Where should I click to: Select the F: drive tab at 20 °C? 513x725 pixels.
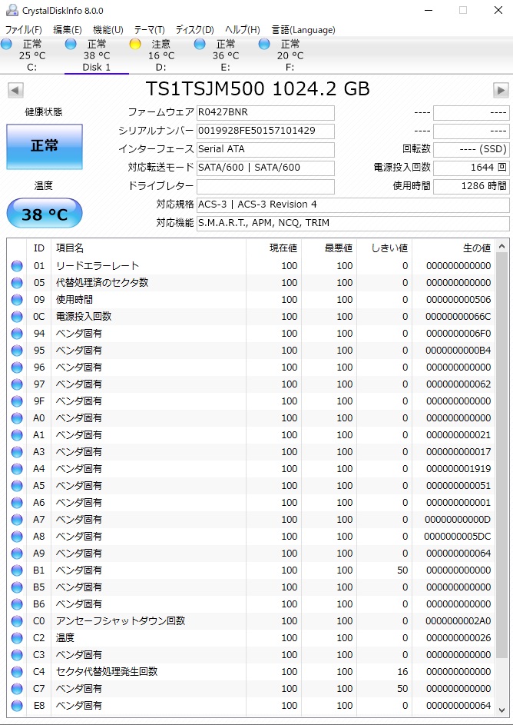[290, 55]
